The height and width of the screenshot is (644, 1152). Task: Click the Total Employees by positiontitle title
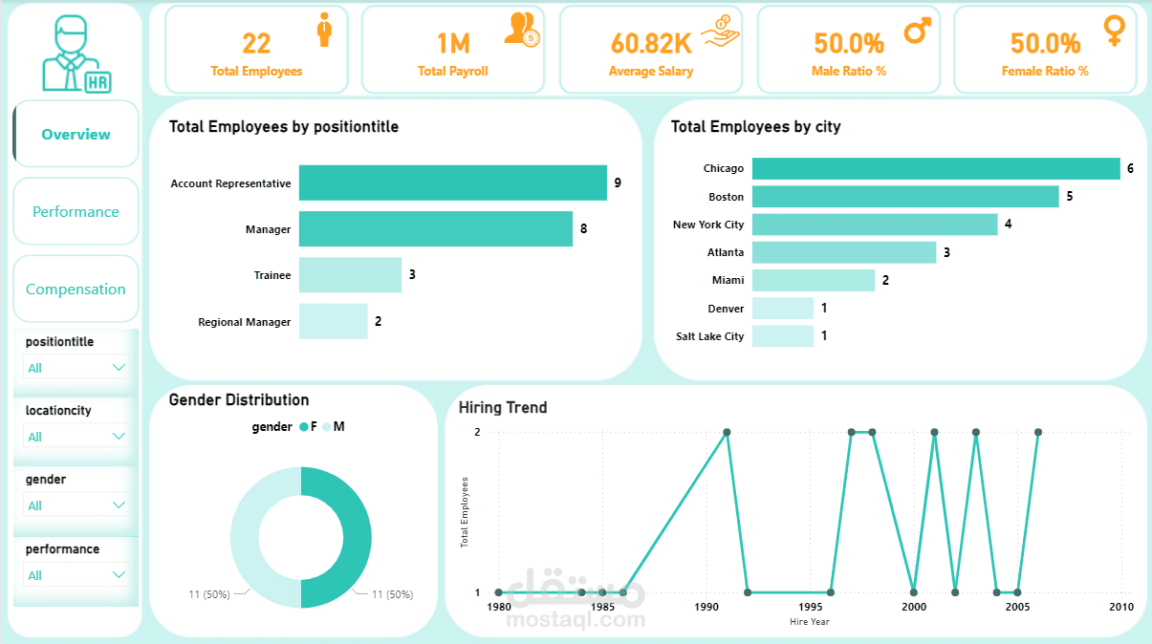click(284, 126)
